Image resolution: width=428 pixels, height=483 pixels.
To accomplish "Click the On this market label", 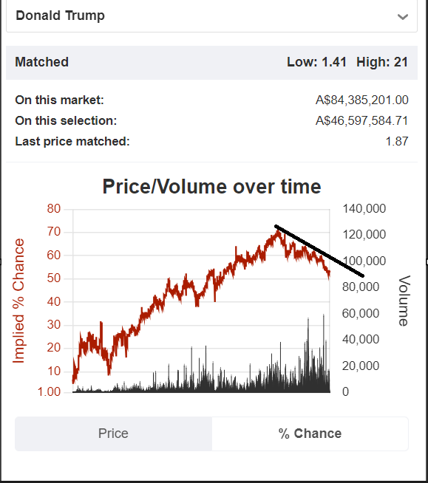I will (x=60, y=100).
